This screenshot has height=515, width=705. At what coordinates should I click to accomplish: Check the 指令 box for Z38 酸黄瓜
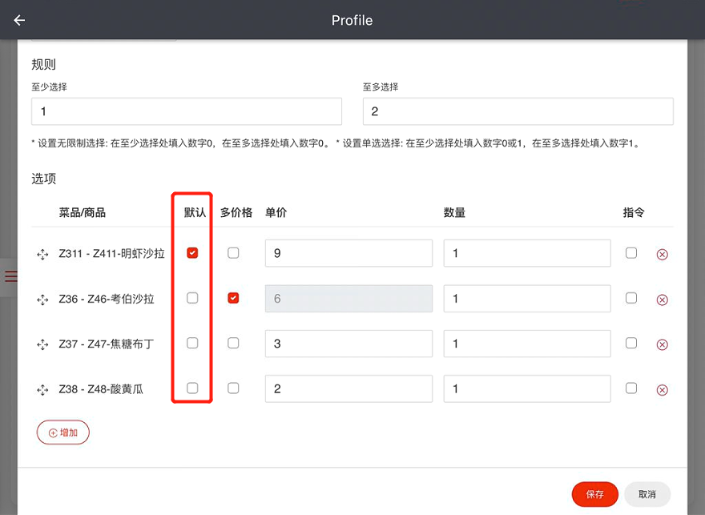[631, 388]
